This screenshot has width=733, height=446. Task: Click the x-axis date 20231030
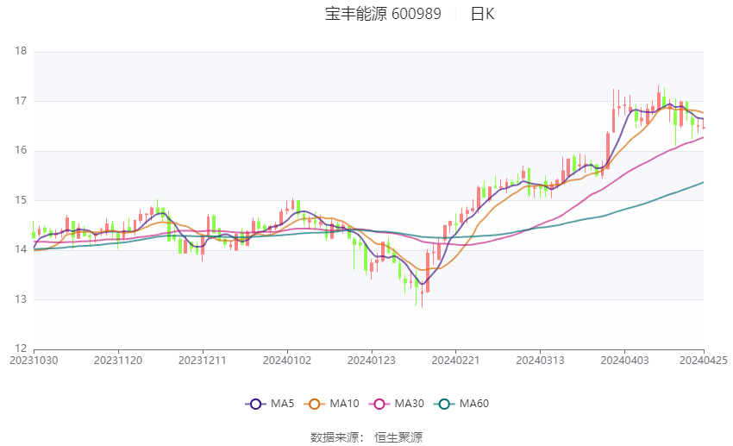tap(34, 361)
